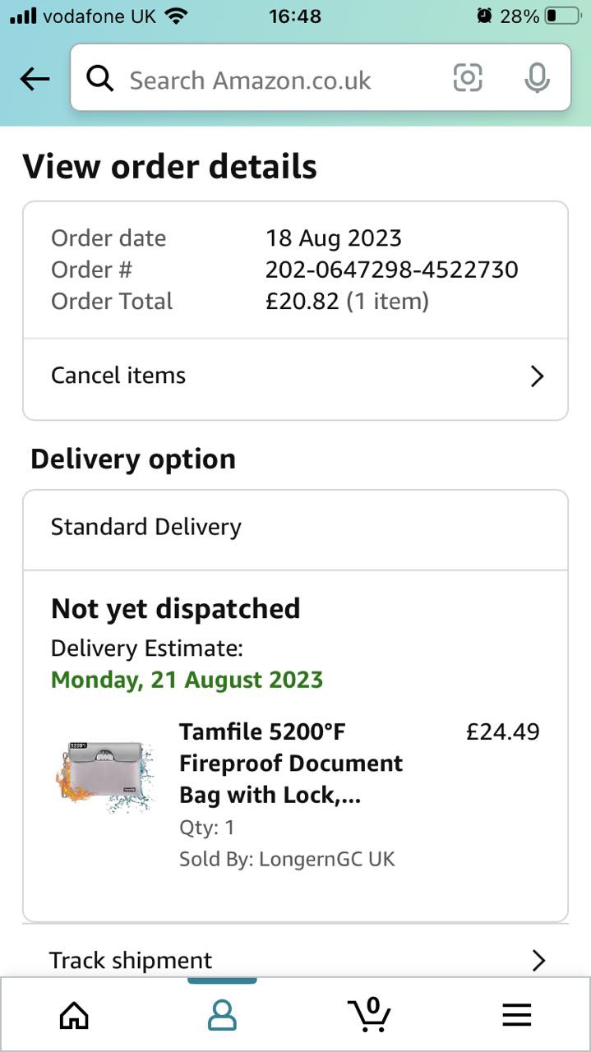Tap the search magnifier icon

99,79
